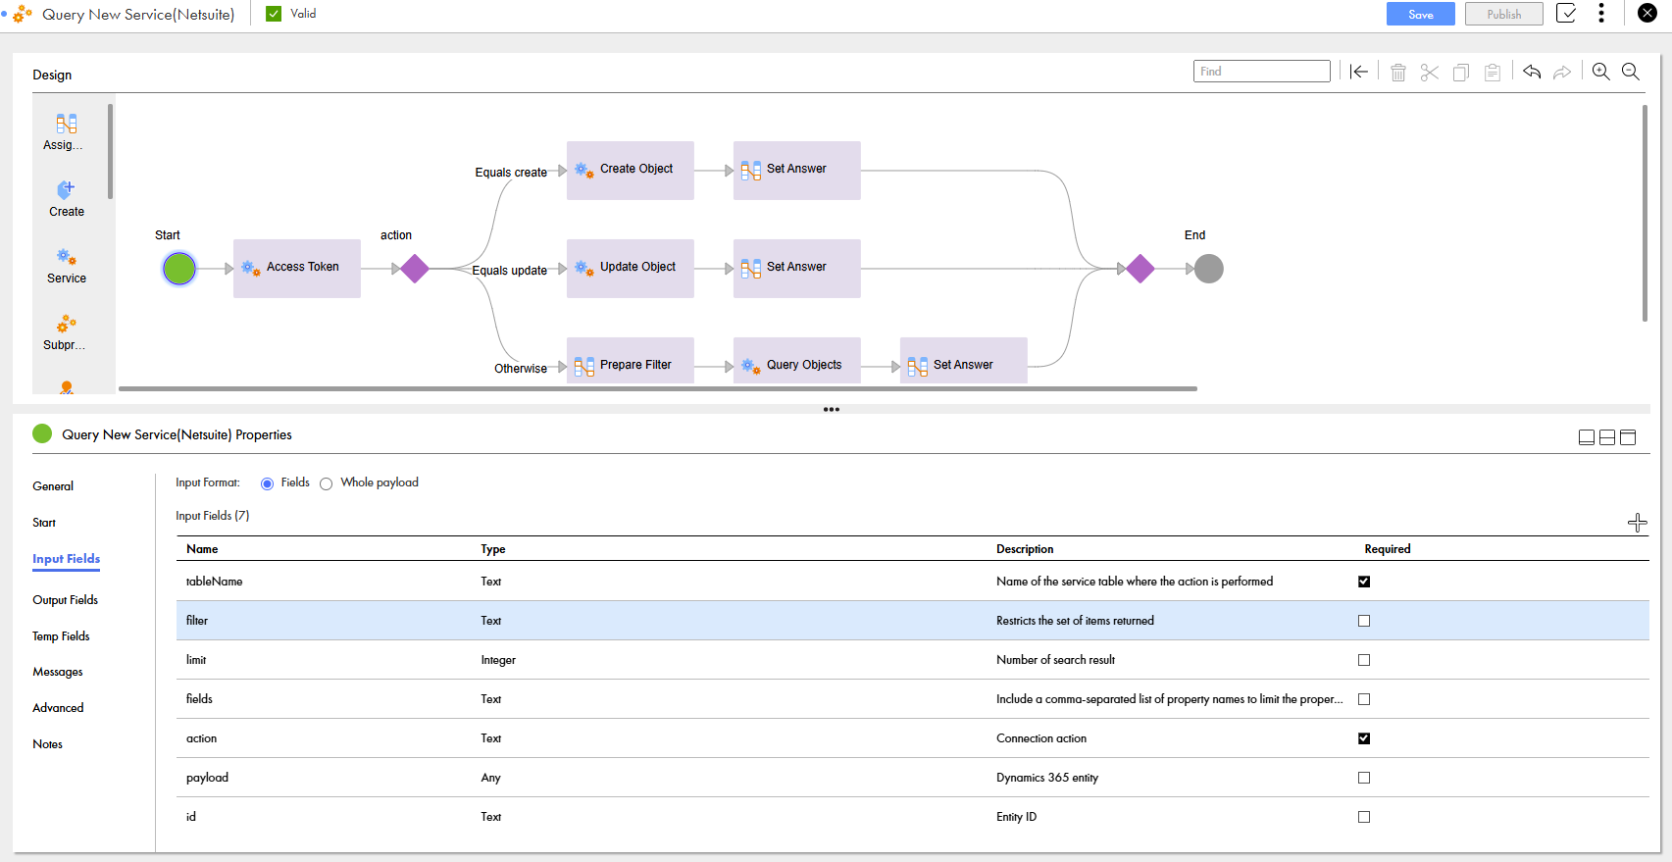The image size is (1672, 862).
Task: Open the Output Fields tab
Action: [65, 600]
